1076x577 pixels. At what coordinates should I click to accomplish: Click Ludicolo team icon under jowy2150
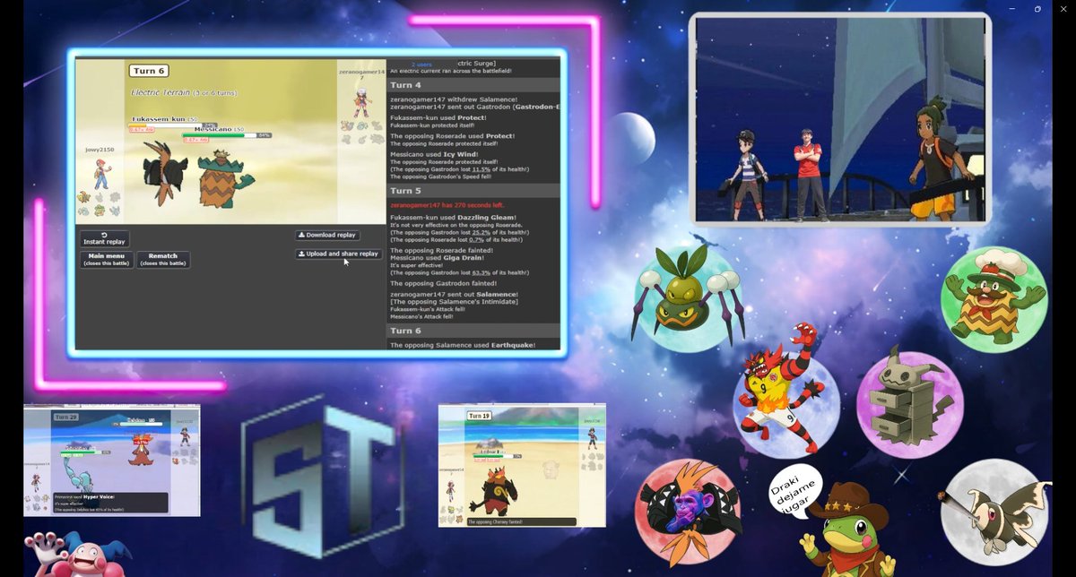(100, 210)
